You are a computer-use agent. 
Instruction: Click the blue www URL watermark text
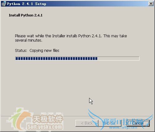tap(123, 127)
